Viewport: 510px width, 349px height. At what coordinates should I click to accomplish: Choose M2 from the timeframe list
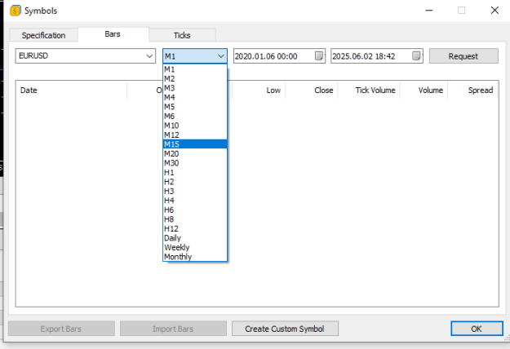click(195, 78)
